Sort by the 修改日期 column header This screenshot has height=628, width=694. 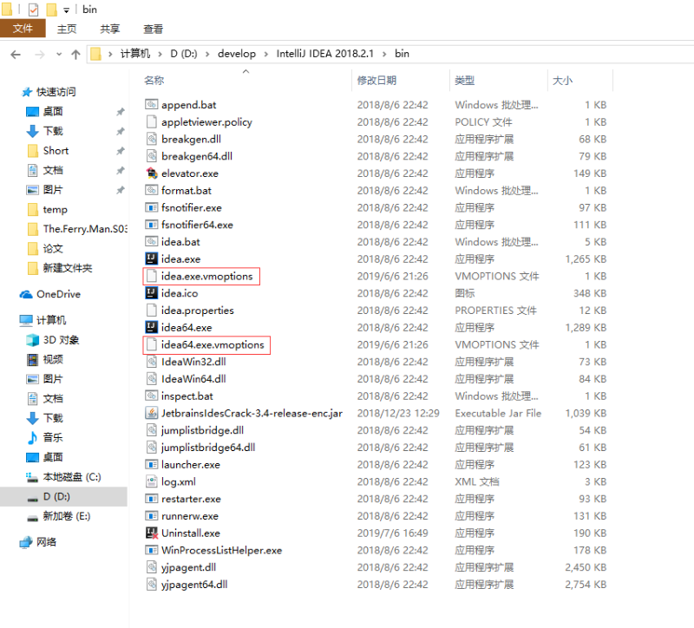pyautogui.click(x=376, y=80)
